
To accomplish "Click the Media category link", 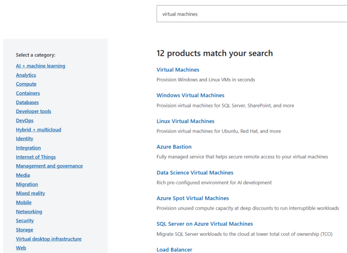I will pos(23,175).
